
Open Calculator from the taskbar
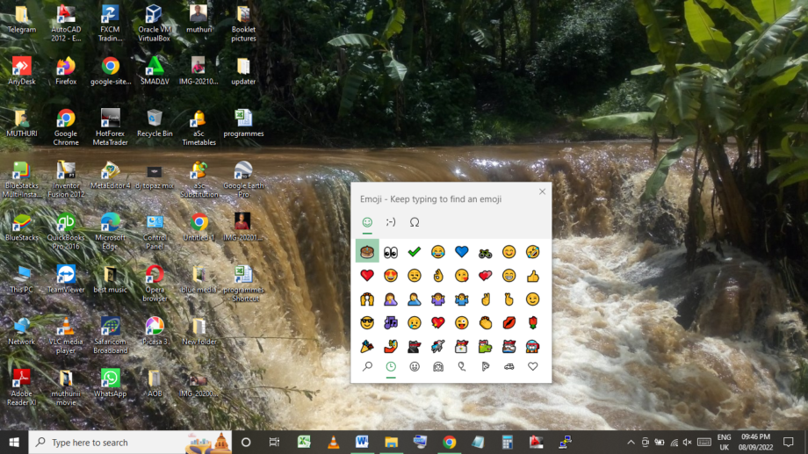click(x=507, y=443)
